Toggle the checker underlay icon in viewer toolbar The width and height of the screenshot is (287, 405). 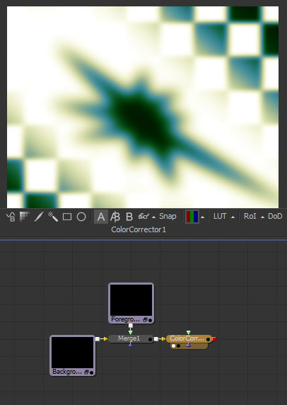(x=25, y=216)
